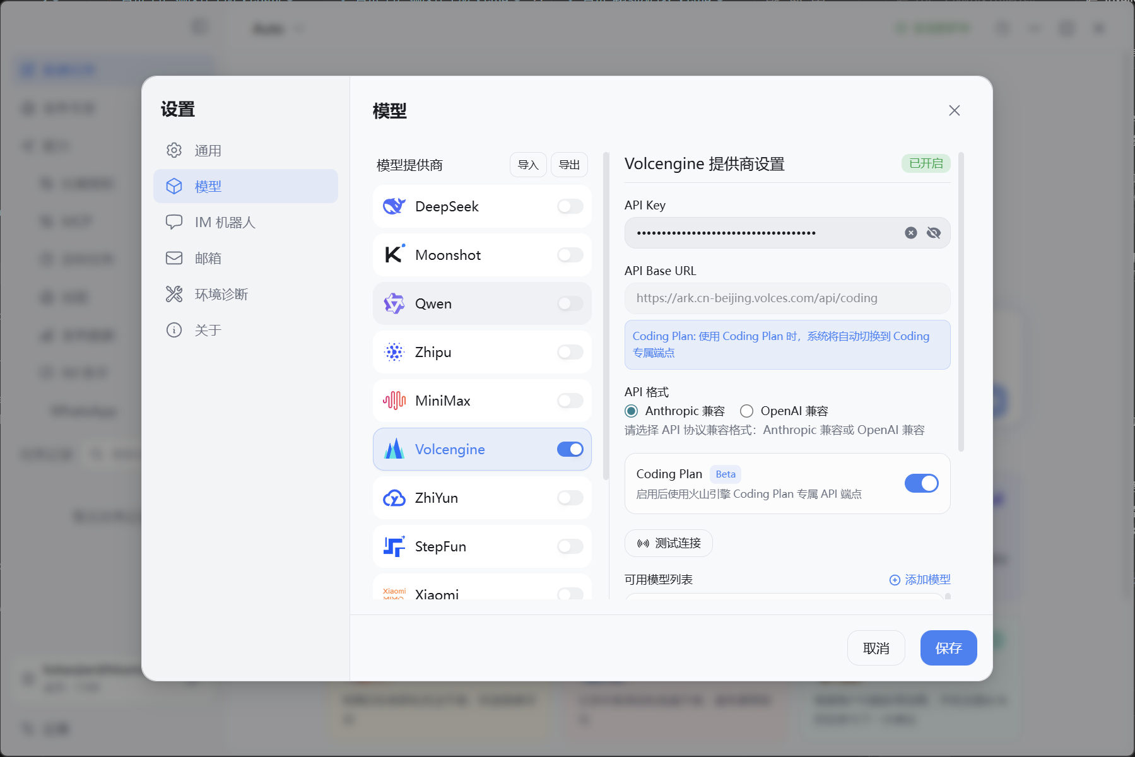Click the 添加模型 link
Viewport: 1135px width, 757px height.
click(x=920, y=580)
